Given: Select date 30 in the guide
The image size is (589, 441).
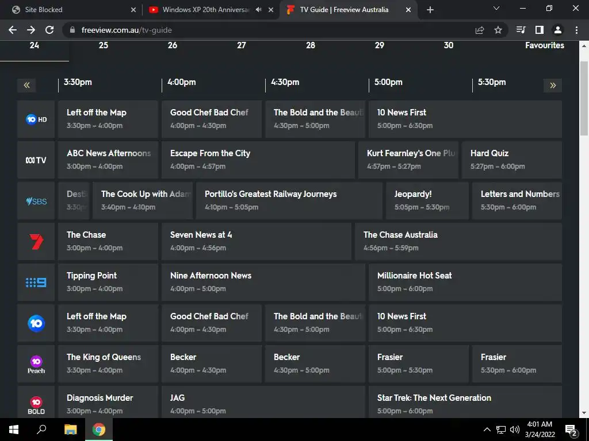Looking at the screenshot, I should (x=449, y=45).
